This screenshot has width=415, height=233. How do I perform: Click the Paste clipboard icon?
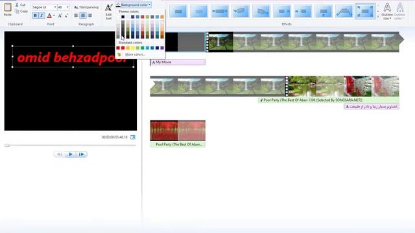click(7, 7)
